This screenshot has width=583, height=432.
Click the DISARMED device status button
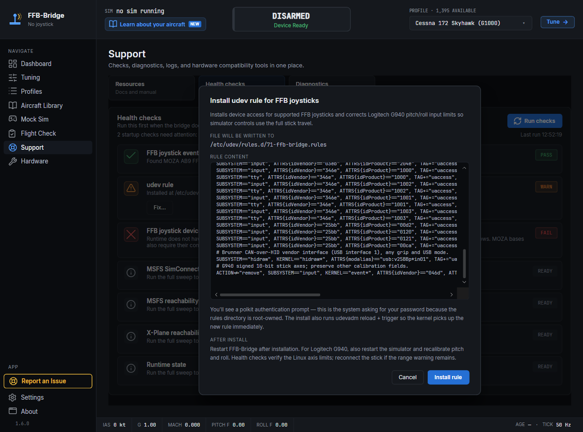click(x=291, y=19)
